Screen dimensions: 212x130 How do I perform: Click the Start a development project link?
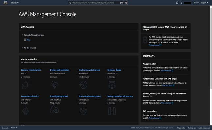click(x=90, y=96)
